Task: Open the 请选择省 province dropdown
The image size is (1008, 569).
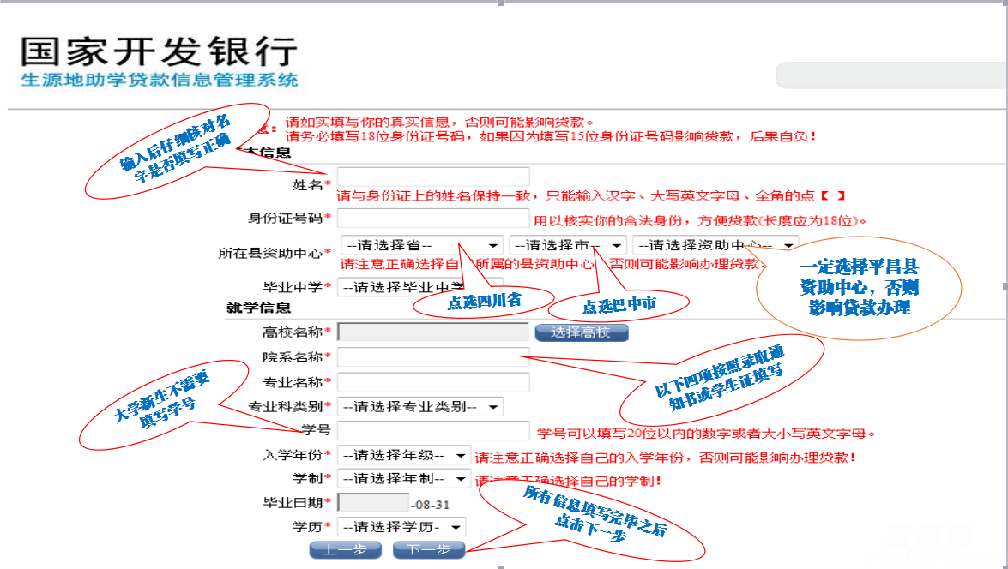Action: (x=422, y=245)
